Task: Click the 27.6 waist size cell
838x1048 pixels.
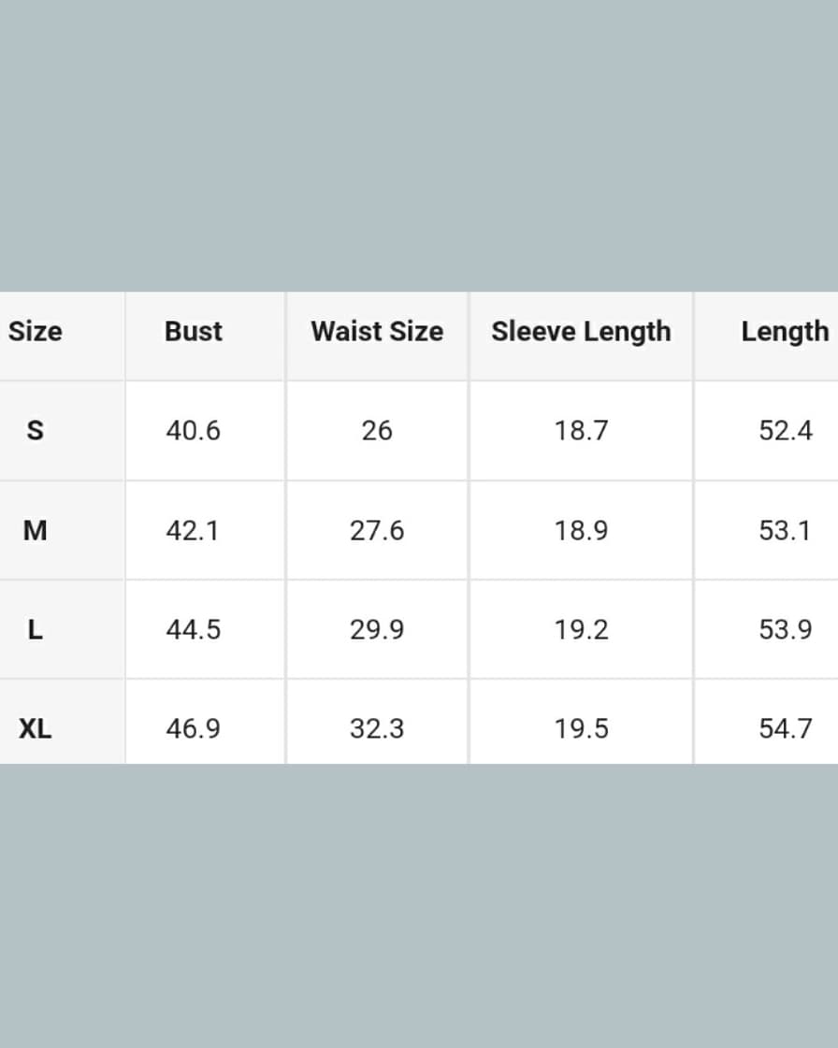Action: [x=377, y=531]
